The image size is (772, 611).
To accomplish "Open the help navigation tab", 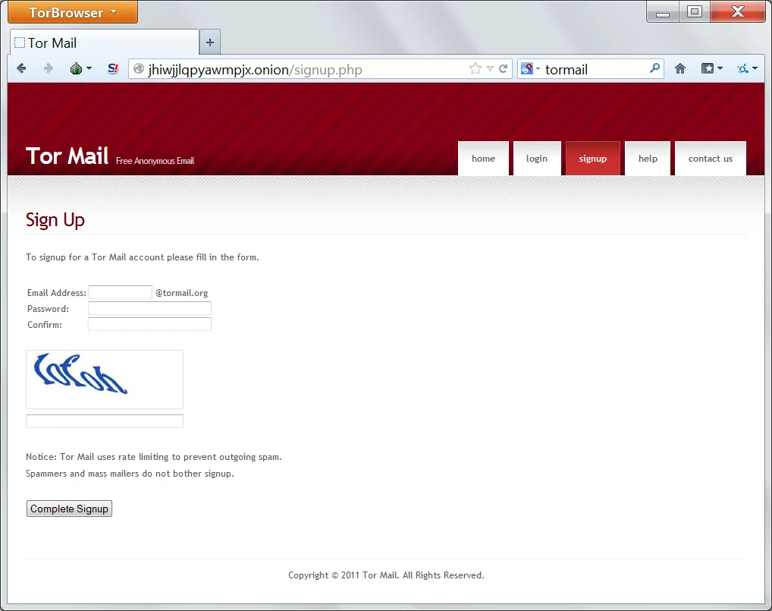I will point(648,159).
